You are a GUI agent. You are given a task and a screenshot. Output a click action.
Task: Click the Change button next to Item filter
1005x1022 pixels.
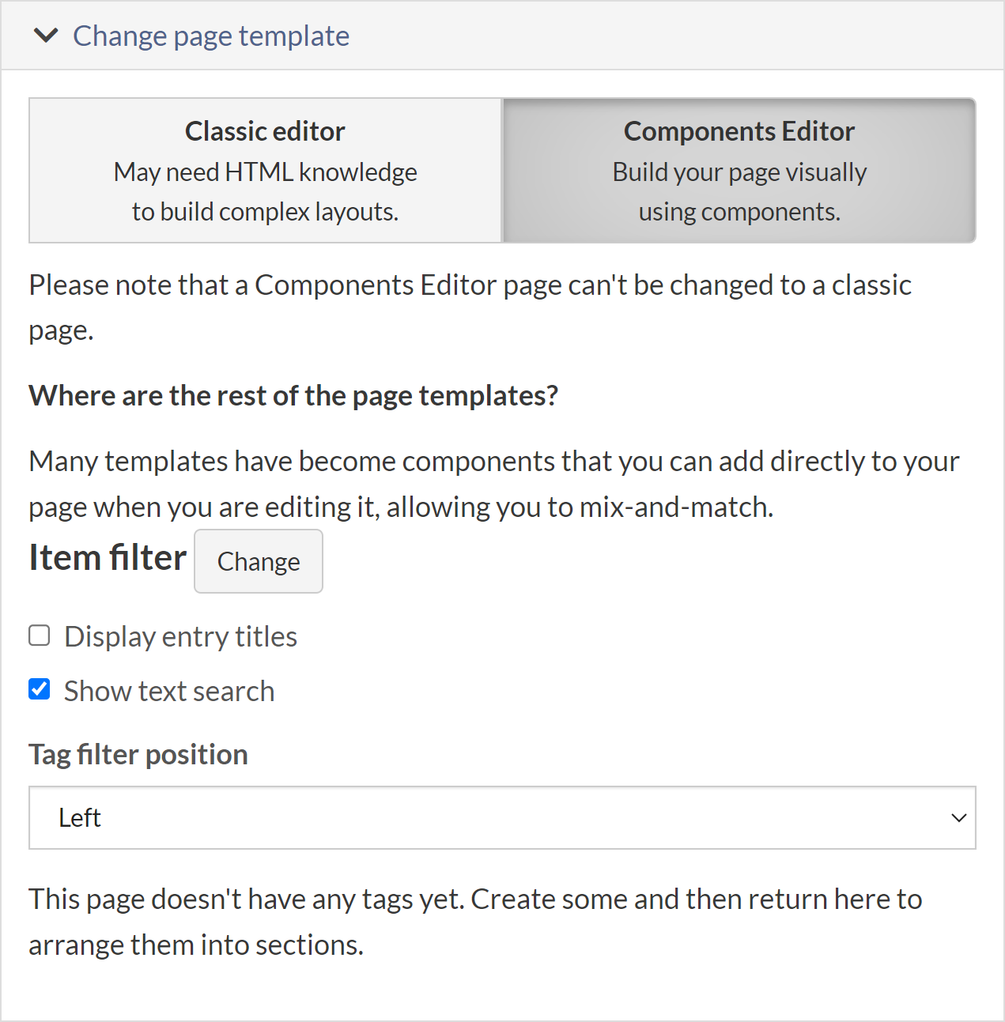coord(258,561)
